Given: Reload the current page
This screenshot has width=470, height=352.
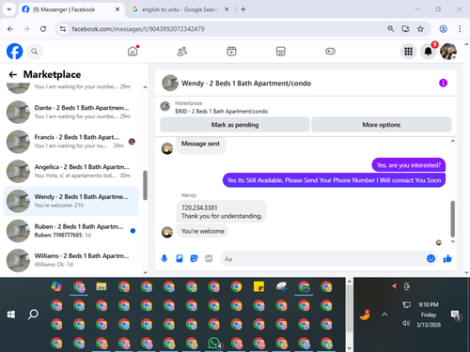Looking at the screenshot, I should click(x=43, y=29).
